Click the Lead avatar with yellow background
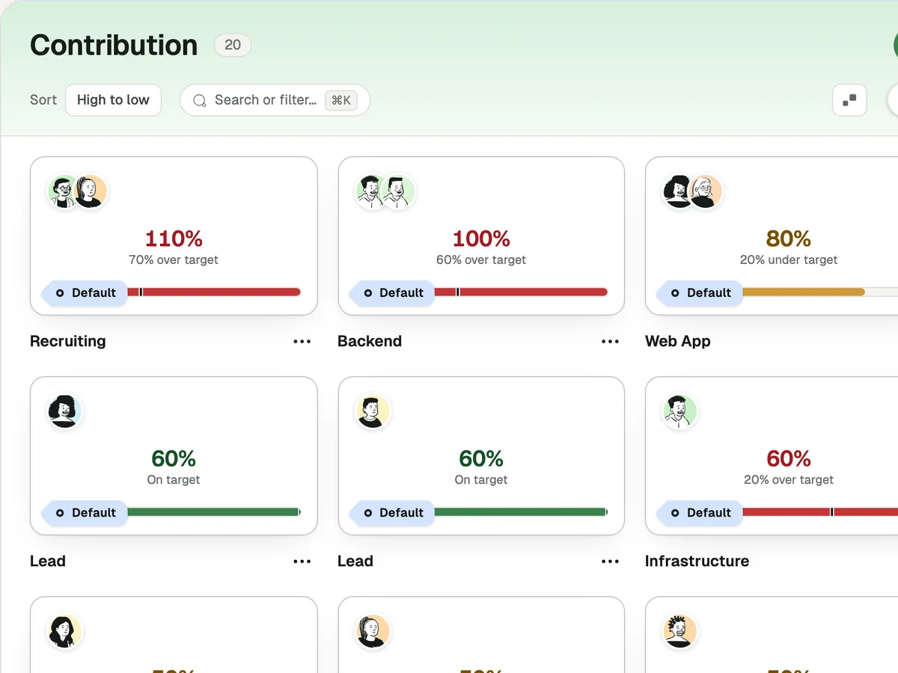This screenshot has height=673, width=898. point(372,411)
